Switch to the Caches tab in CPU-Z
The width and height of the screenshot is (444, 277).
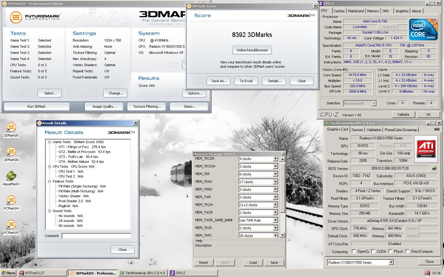[339, 11]
